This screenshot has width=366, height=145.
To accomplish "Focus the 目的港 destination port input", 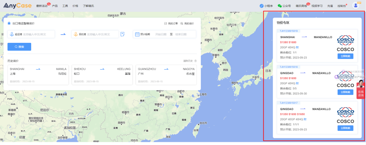I will [x=95, y=34].
